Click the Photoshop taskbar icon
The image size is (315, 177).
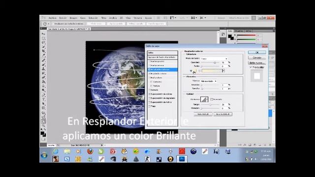[x=182, y=159]
